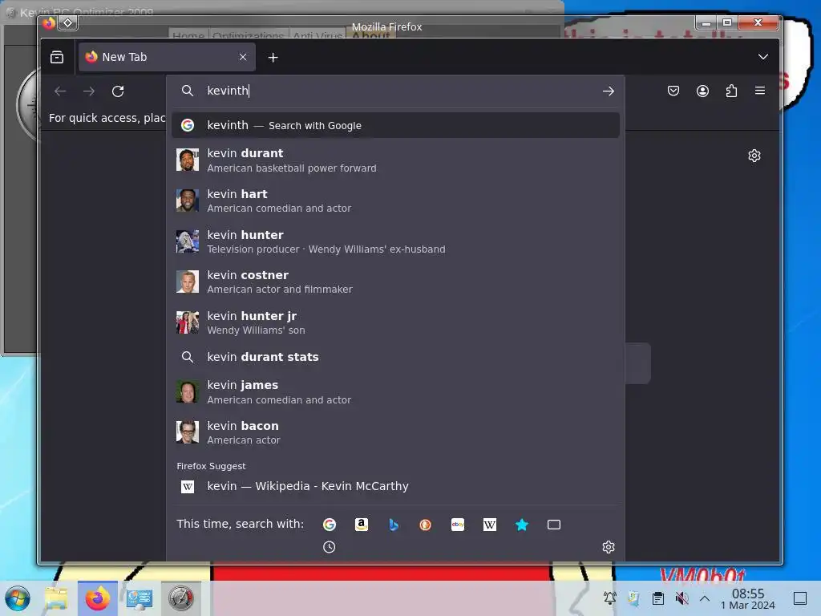821x616 pixels.
Task: Open search settings gear in dropdown
Action: click(x=609, y=547)
